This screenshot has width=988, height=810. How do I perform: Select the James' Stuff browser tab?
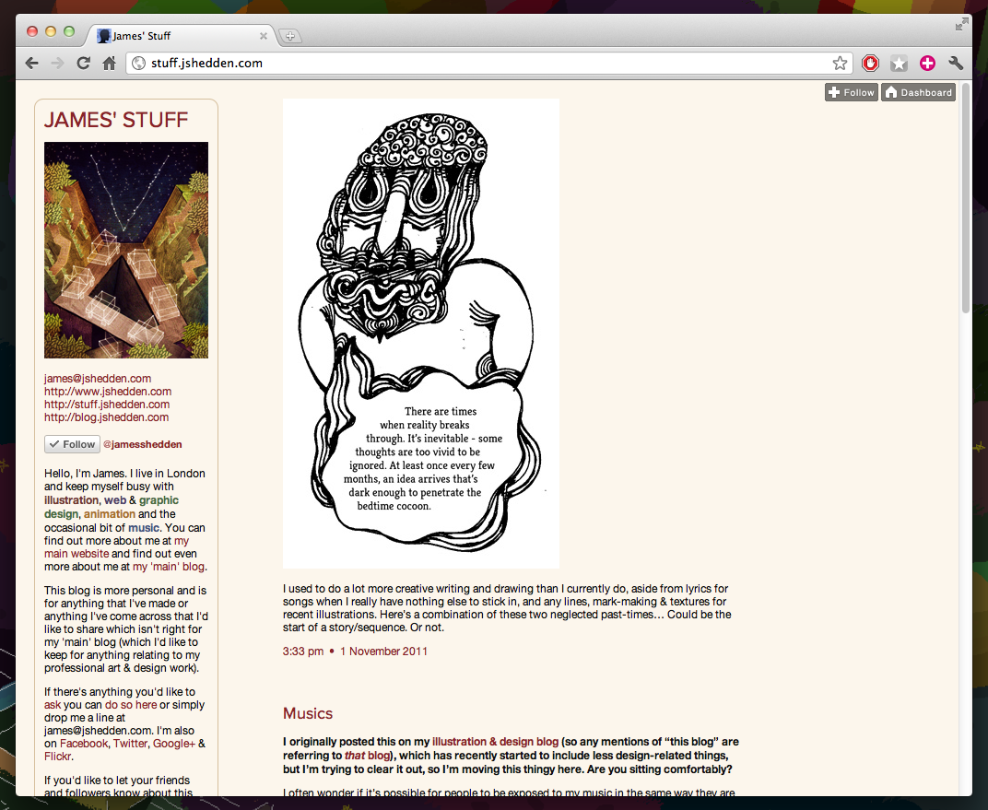pos(182,36)
